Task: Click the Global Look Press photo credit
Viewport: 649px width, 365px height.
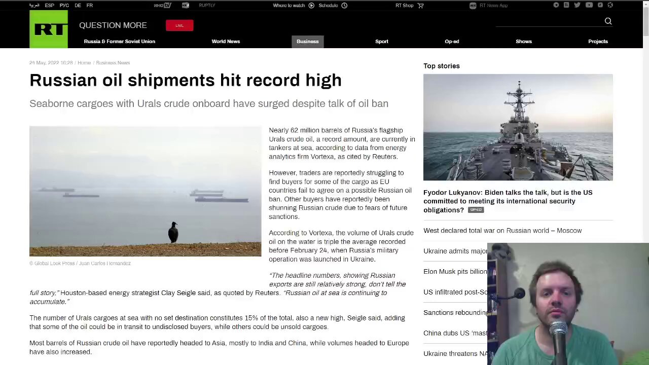Action: coord(80,264)
